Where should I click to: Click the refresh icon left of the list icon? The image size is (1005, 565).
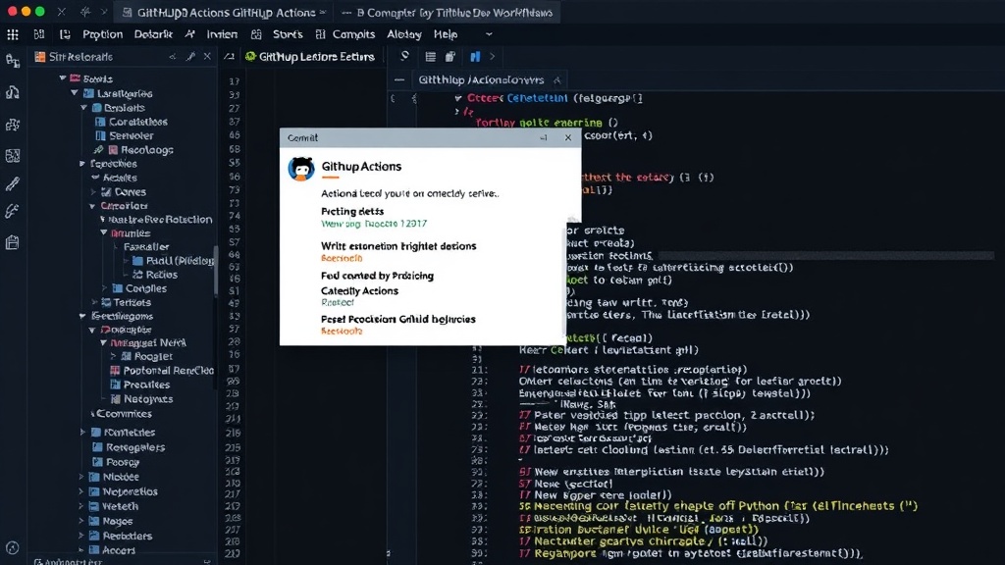tap(404, 56)
